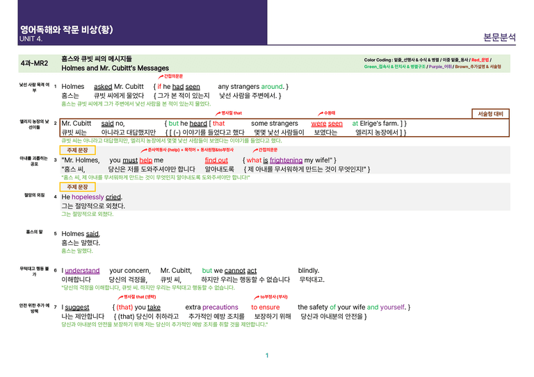Image resolution: width=534 pixels, height=377 pixels.
Task: Click the Korean title '홈스와 큐빗 씨의 메시지들'
Action: coord(97,59)
